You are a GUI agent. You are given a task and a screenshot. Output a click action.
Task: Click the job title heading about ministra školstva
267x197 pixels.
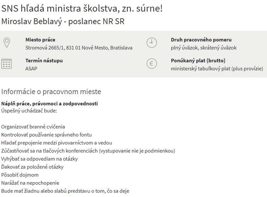[x=82, y=8]
